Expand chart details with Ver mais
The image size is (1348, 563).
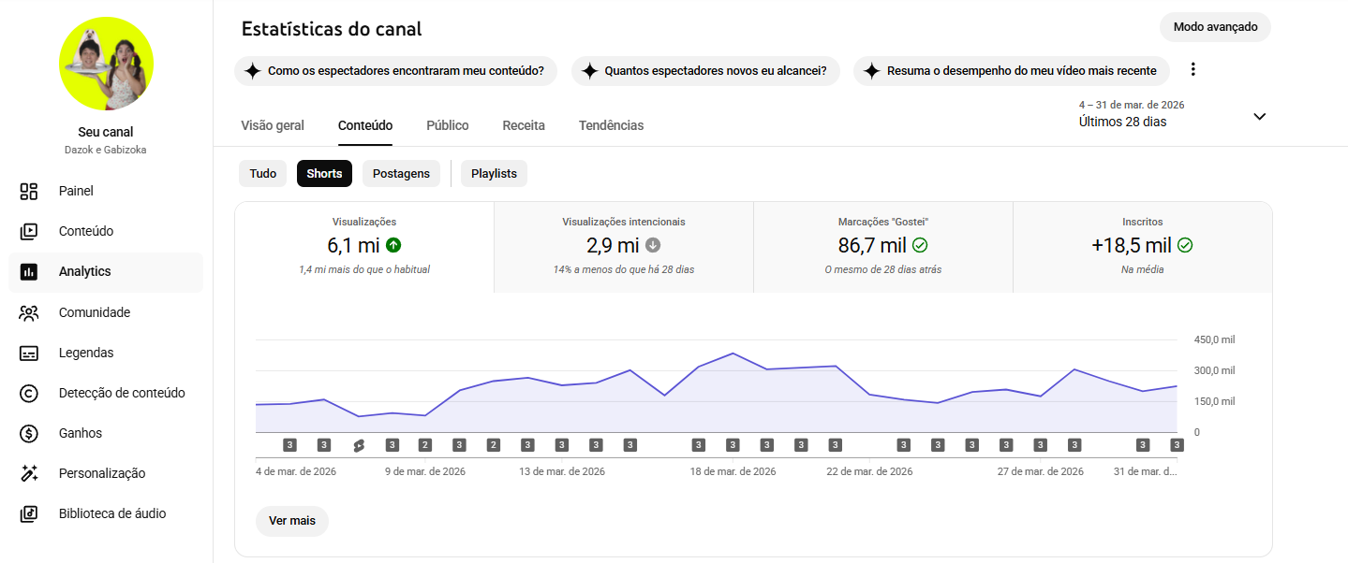[292, 521]
